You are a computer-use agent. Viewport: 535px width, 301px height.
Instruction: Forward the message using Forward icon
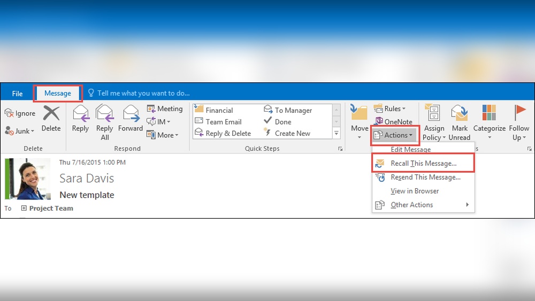(x=131, y=113)
